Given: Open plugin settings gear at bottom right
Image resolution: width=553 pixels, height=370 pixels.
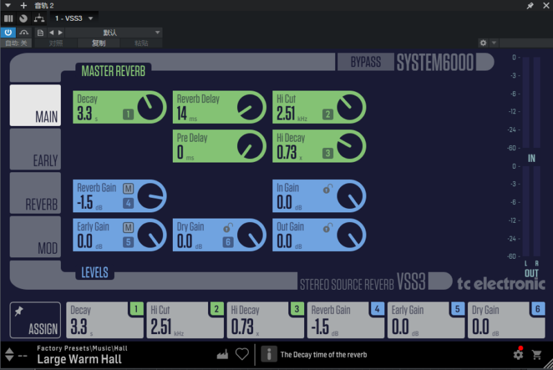Looking at the screenshot, I should 518,355.
